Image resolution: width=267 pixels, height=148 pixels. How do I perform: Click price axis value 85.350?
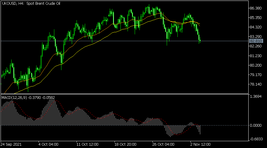pyautogui.click(x=256, y=18)
